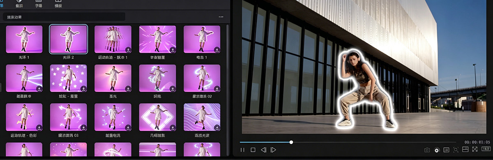Viewport: 493px width, 160px height.
Task: Click the preview zoom magnifier icon
Action: click(x=456, y=150)
